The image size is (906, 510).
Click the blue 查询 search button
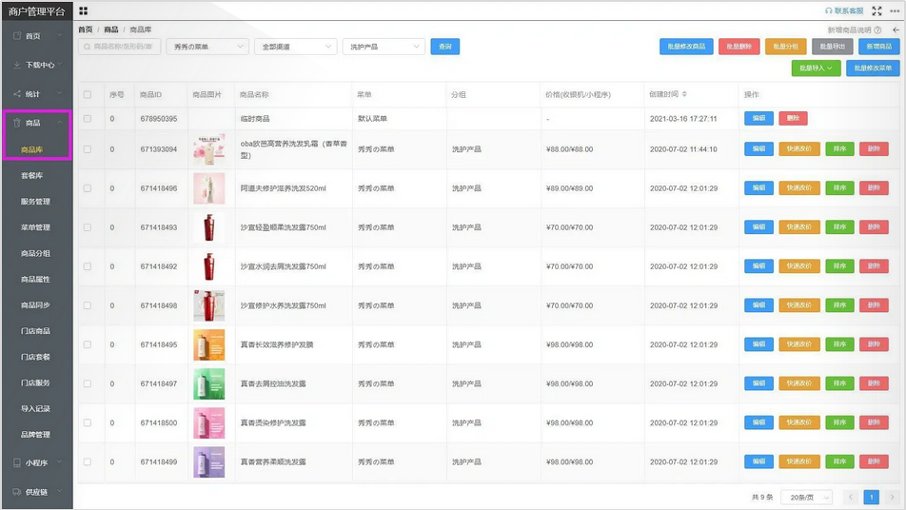point(444,47)
